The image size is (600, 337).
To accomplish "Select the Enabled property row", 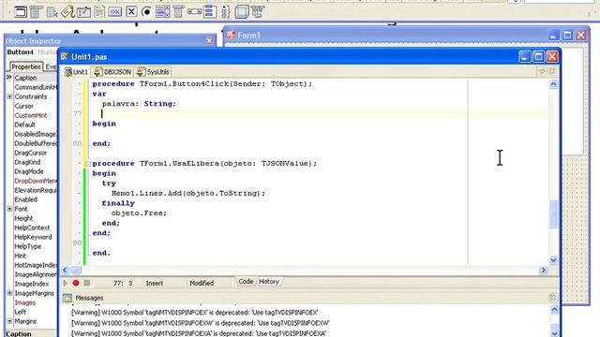I will tap(35, 199).
